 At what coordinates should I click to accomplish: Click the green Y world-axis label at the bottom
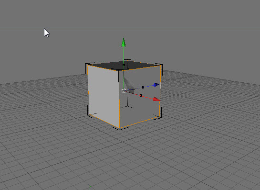click(x=90, y=187)
